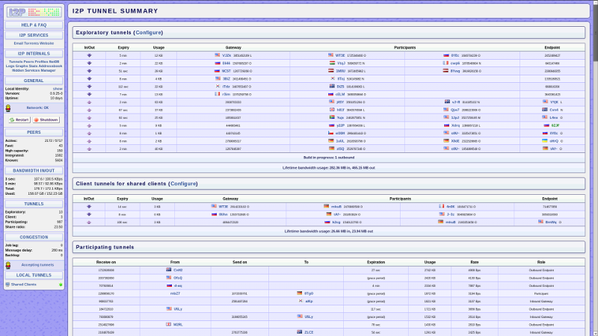Click the flag icon beside cwp6
The width and height of the screenshot is (598, 336).
click(x=446, y=63)
